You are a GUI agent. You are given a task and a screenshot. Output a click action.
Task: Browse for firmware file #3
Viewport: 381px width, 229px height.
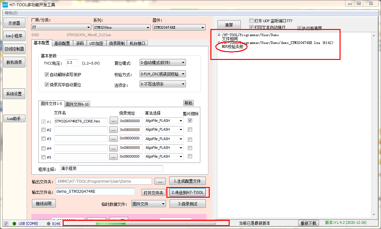(x=114, y=139)
